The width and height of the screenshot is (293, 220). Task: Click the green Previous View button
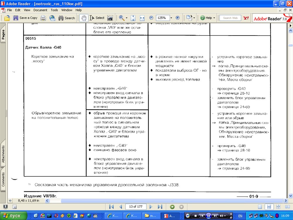click(172, 207)
